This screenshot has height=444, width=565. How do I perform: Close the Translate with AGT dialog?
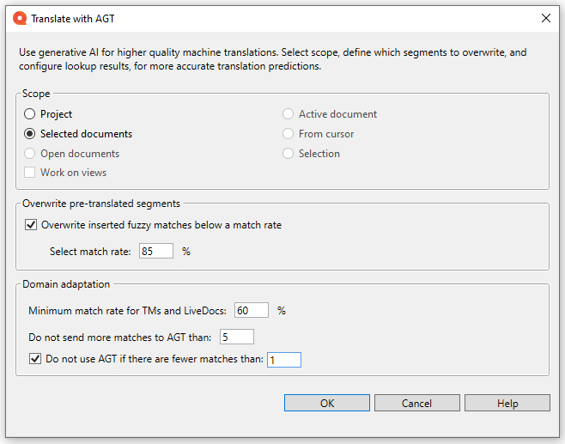pyautogui.click(x=546, y=18)
